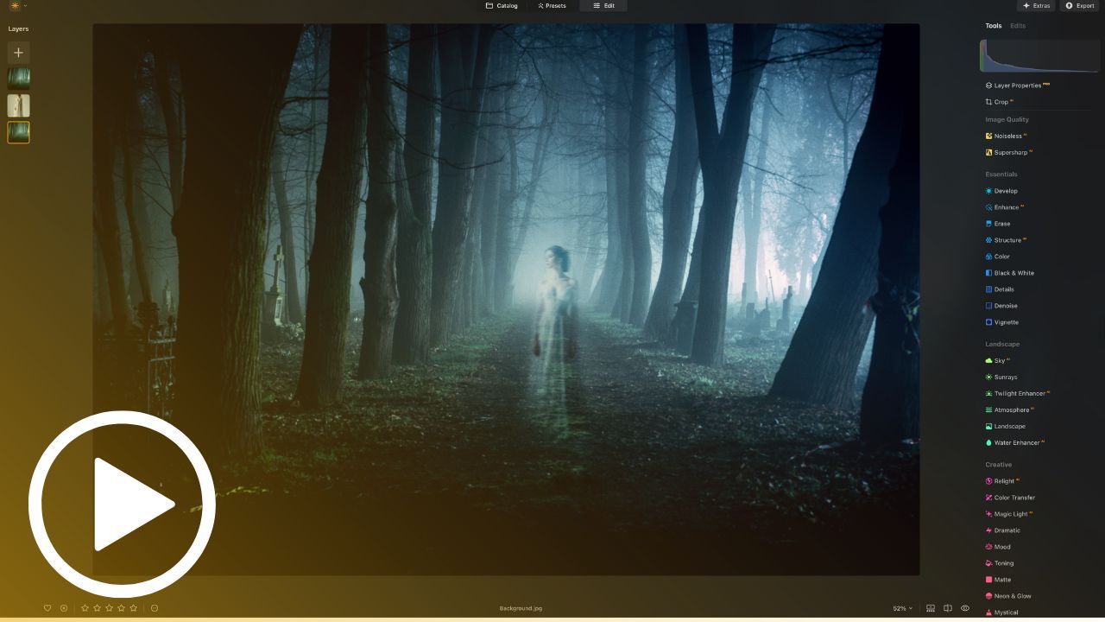The image size is (1105, 622).
Task: Switch to the Catalog view
Action: (x=504, y=5)
